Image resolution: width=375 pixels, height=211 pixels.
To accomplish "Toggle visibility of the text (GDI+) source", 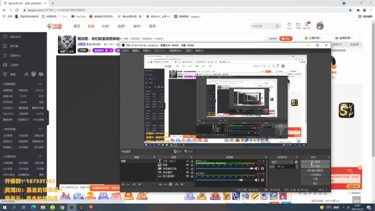I will 187,161.
